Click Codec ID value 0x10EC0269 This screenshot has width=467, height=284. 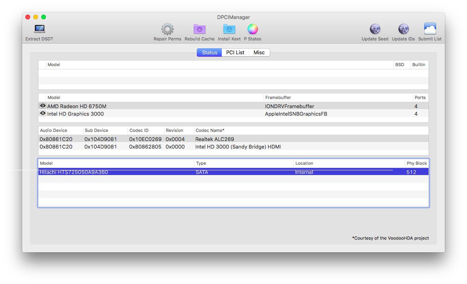pyautogui.click(x=145, y=139)
